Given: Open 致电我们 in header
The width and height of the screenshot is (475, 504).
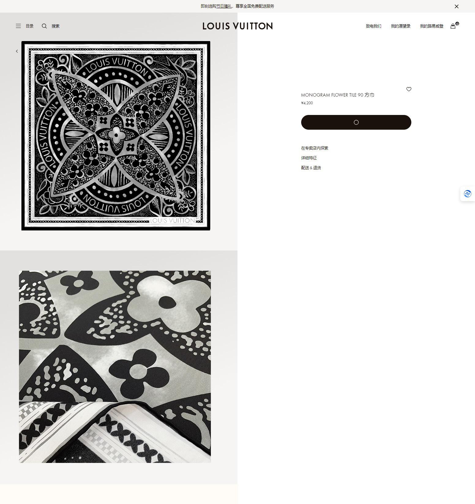Looking at the screenshot, I should 373,26.
